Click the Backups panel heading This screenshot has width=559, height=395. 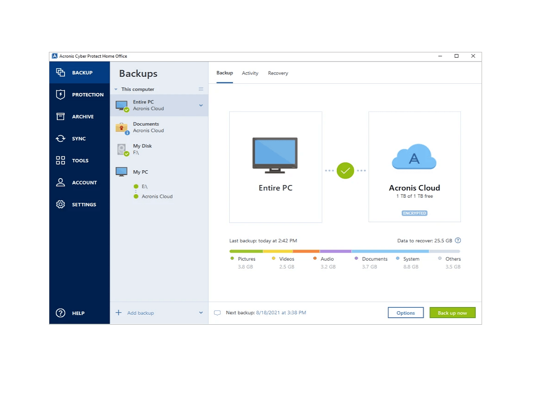(138, 74)
